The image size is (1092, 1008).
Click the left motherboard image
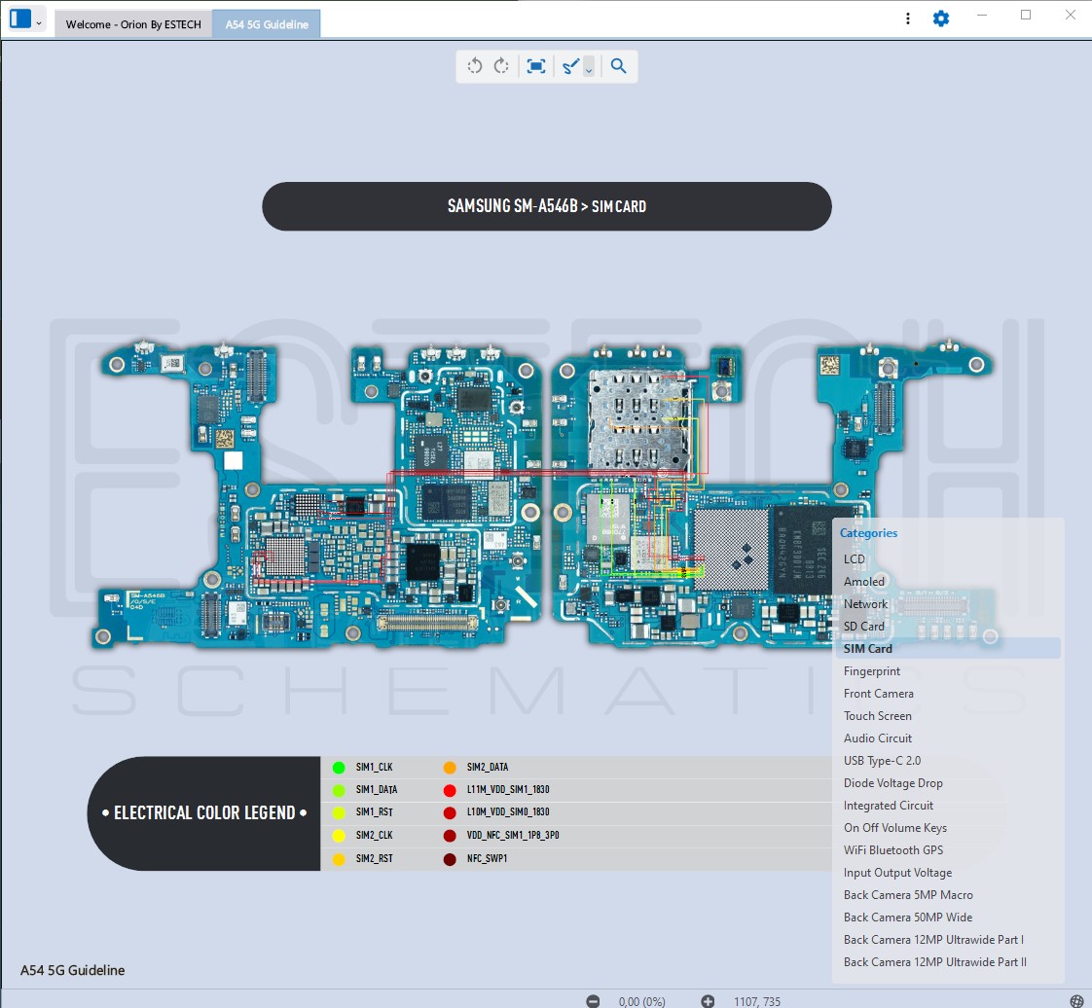(317, 494)
